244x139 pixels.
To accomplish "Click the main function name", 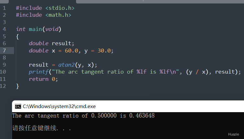I will pyautogui.click(x=35, y=29).
